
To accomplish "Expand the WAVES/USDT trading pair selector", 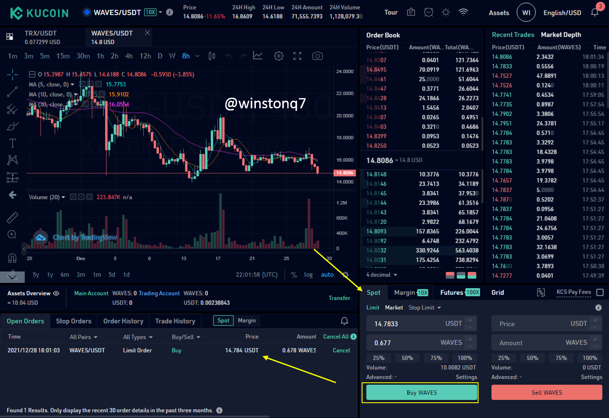I will 160,12.
